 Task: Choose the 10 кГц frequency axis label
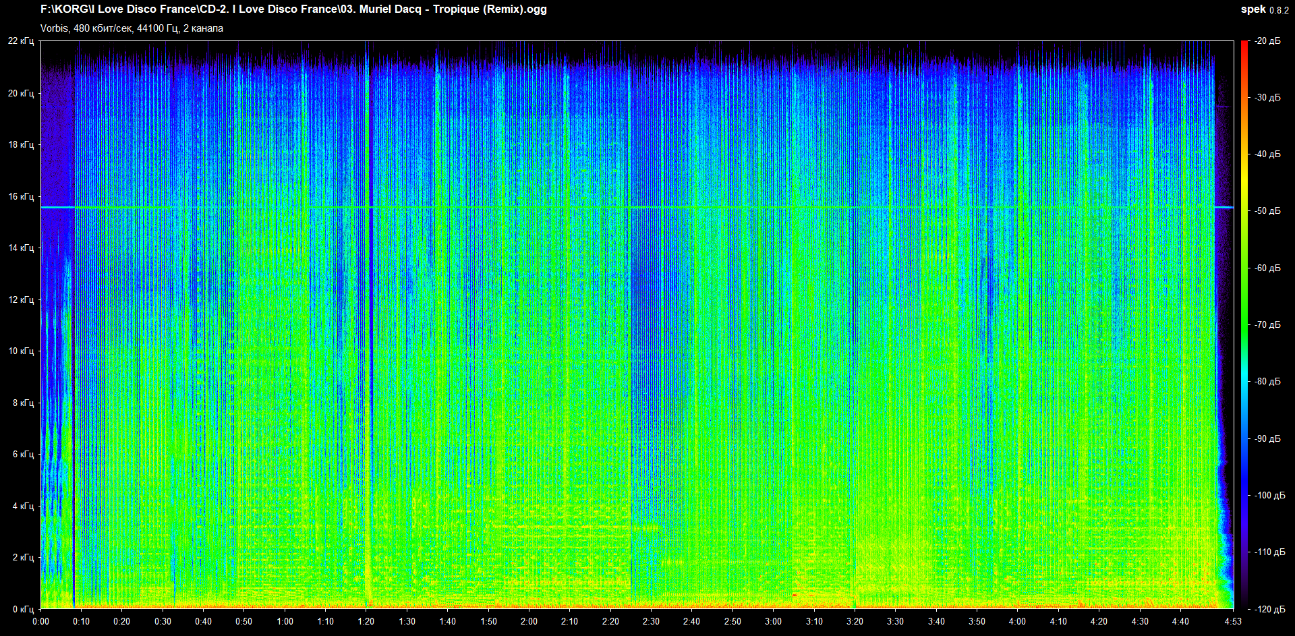21,351
